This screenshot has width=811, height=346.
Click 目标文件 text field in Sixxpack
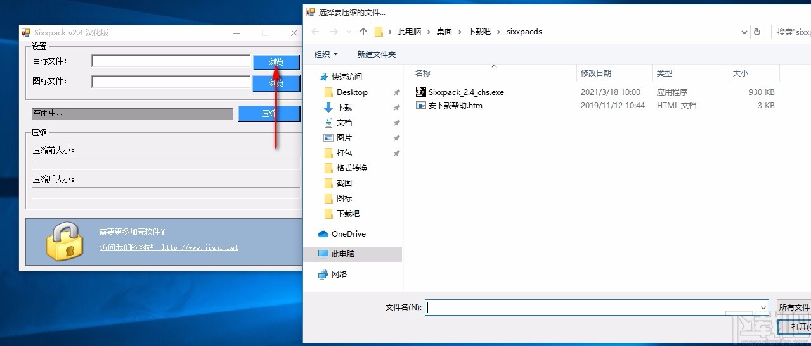pos(171,61)
